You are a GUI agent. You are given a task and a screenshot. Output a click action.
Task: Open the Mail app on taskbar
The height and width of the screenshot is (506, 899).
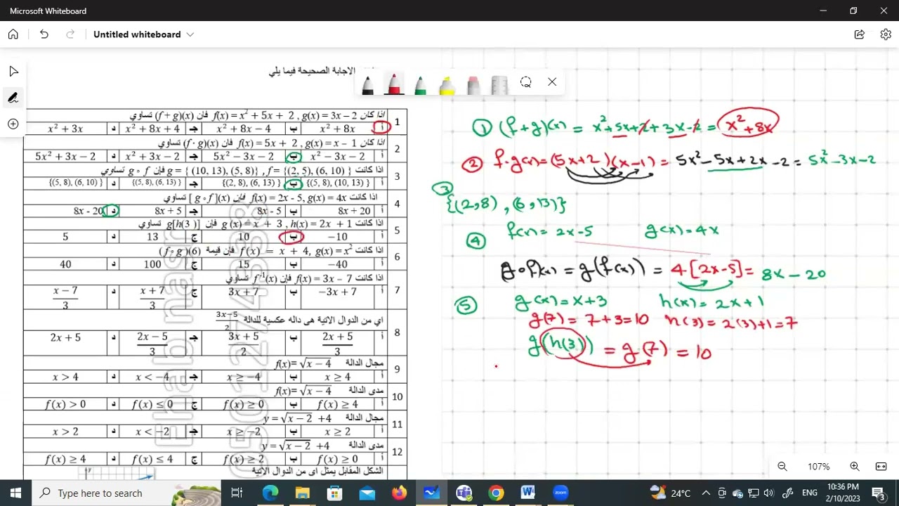(x=367, y=493)
